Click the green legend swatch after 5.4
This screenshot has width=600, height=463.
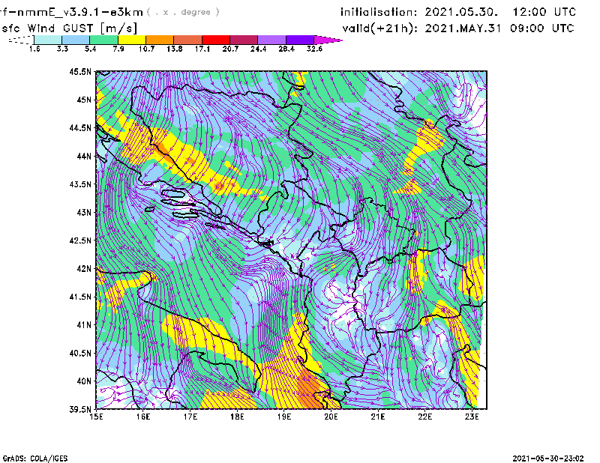(103, 40)
